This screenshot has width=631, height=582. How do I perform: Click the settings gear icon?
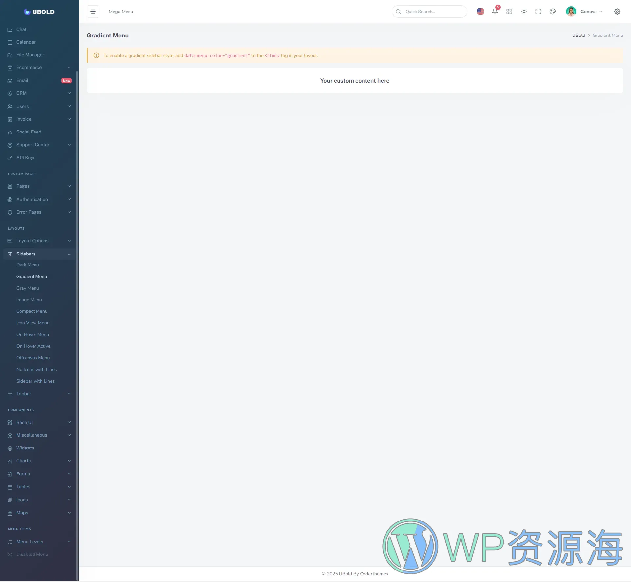tap(617, 12)
